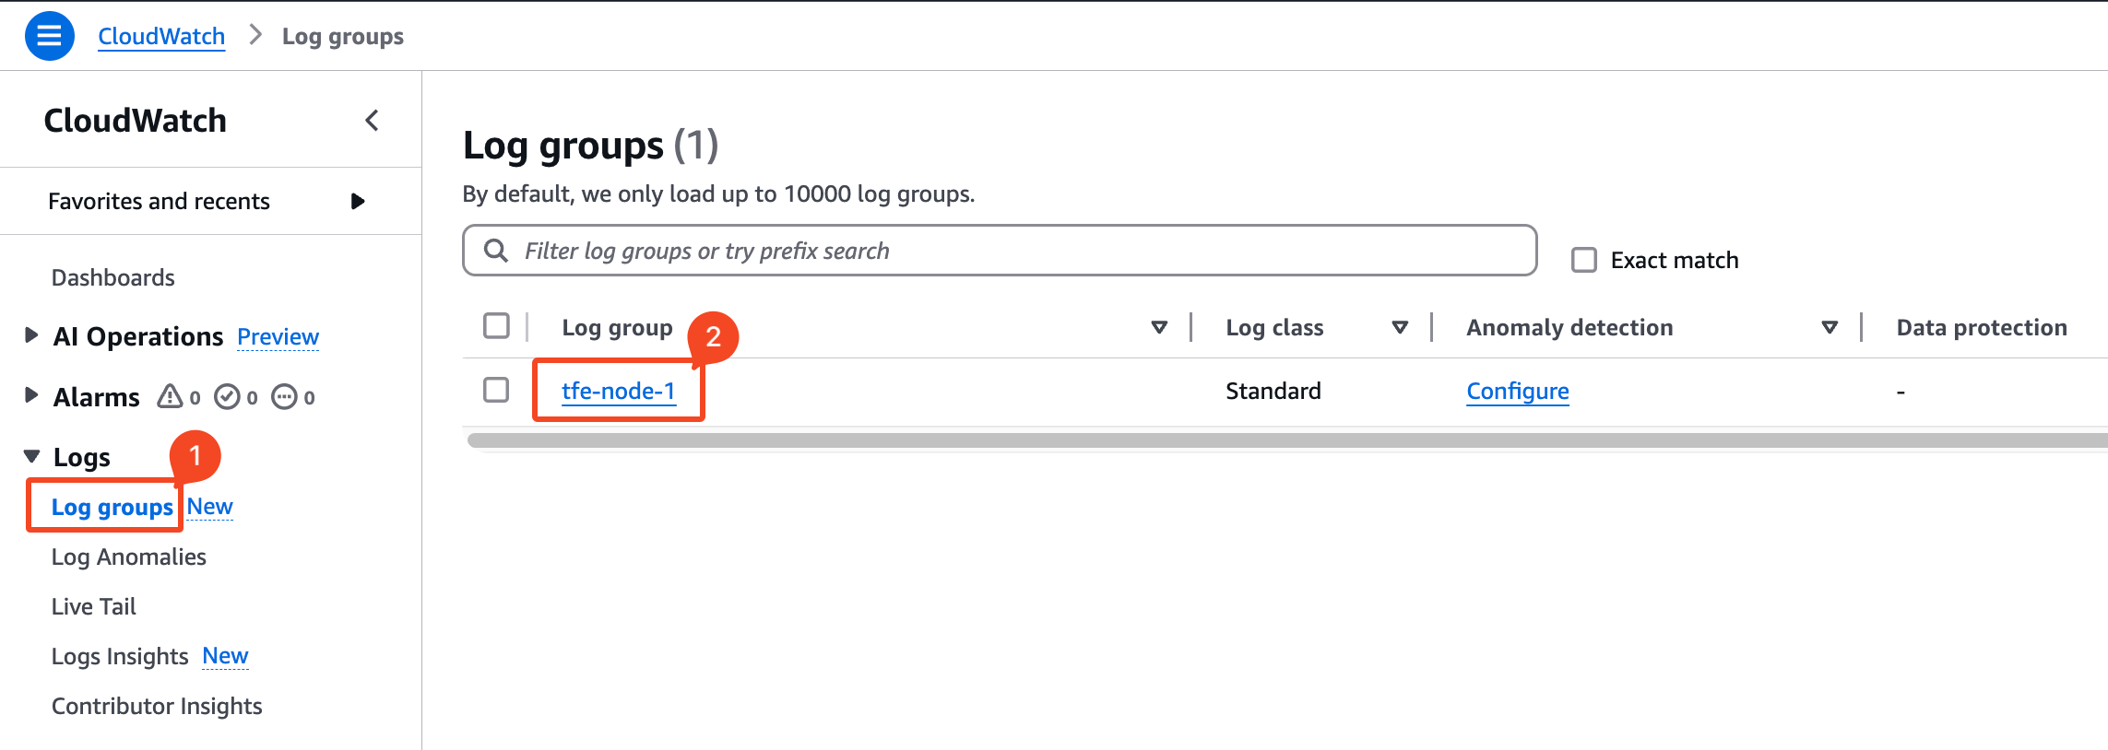Viewport: 2108px width, 750px height.
Task: Collapse the Logs section
Action: [32, 456]
